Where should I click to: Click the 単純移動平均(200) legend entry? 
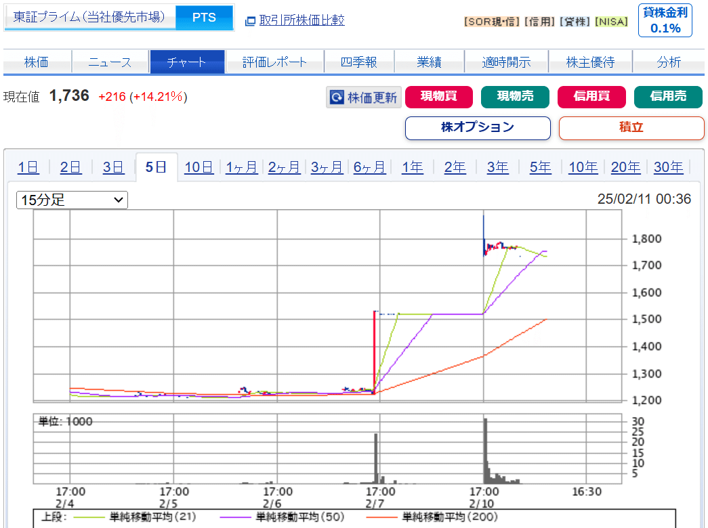(432, 516)
